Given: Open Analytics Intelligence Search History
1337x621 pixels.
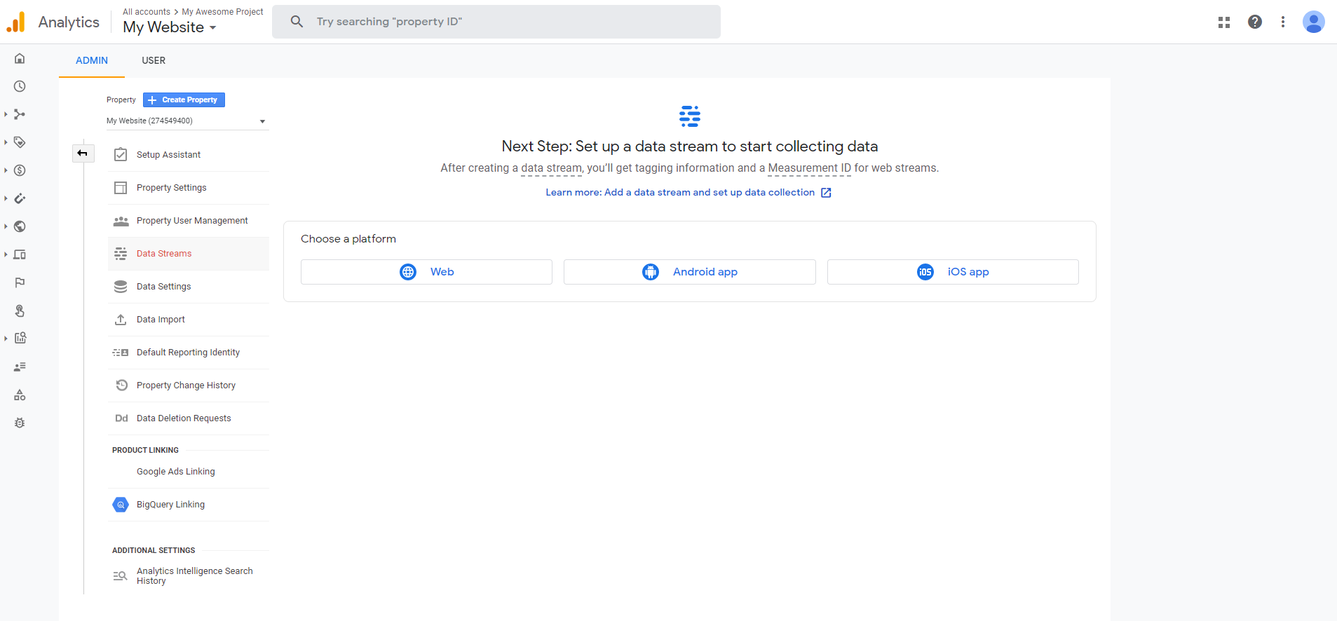Looking at the screenshot, I should pyautogui.click(x=189, y=576).
